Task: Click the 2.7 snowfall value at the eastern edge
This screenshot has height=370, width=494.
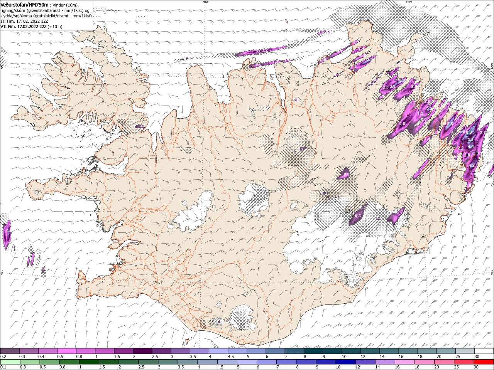Action: coord(482,133)
